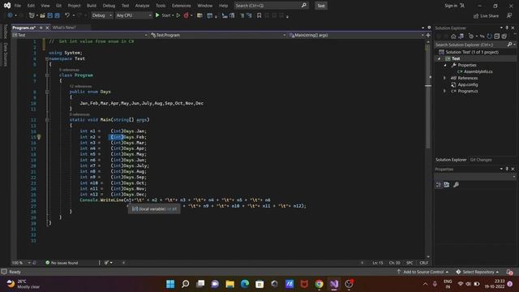
Task: Open the Edit menu
Action: tap(31, 6)
